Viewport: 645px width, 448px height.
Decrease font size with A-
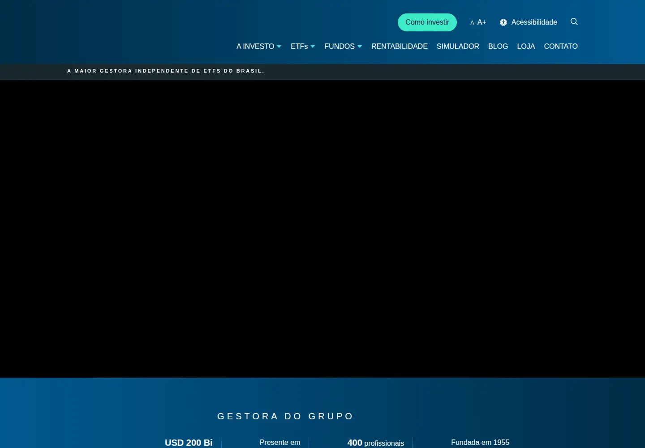[473, 23]
